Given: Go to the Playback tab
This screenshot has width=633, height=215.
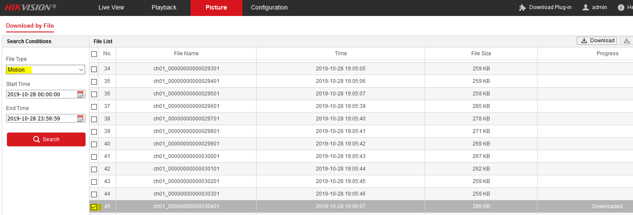Looking at the screenshot, I should pyautogui.click(x=164, y=7).
